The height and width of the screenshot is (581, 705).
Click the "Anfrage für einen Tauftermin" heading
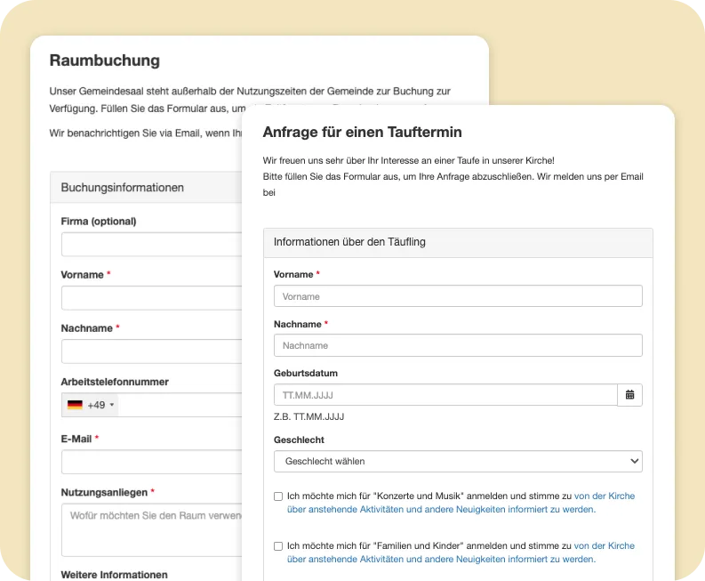pyautogui.click(x=362, y=132)
